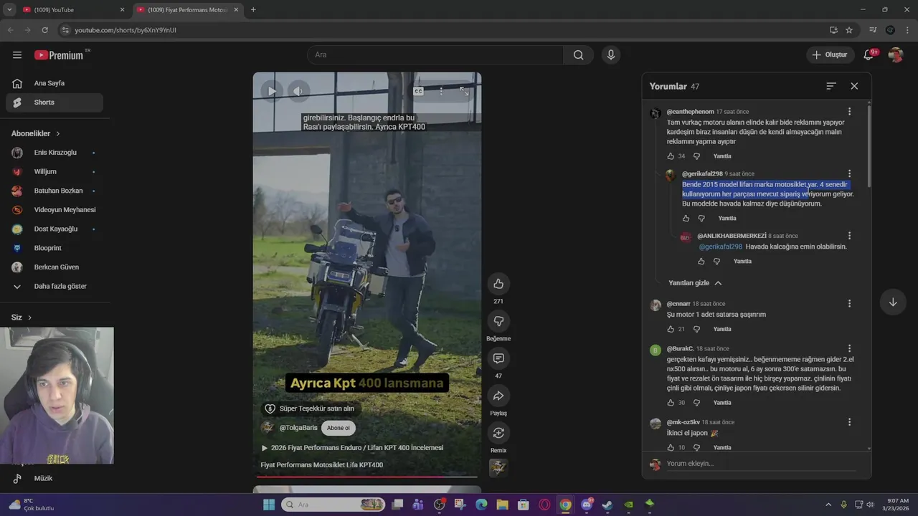This screenshot has height=516, width=918.
Task: Start voice search with microphone icon
Action: pos(611,55)
